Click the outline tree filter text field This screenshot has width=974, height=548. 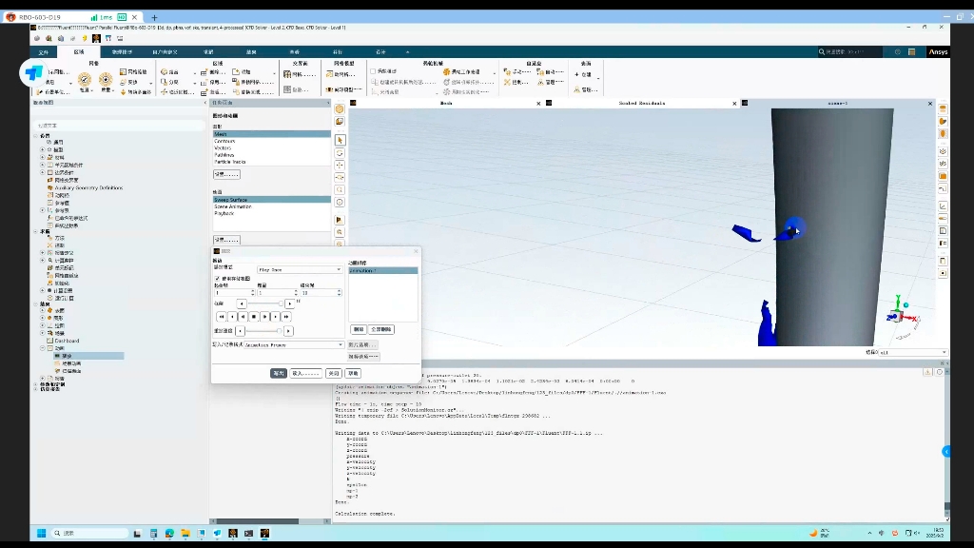(x=118, y=126)
